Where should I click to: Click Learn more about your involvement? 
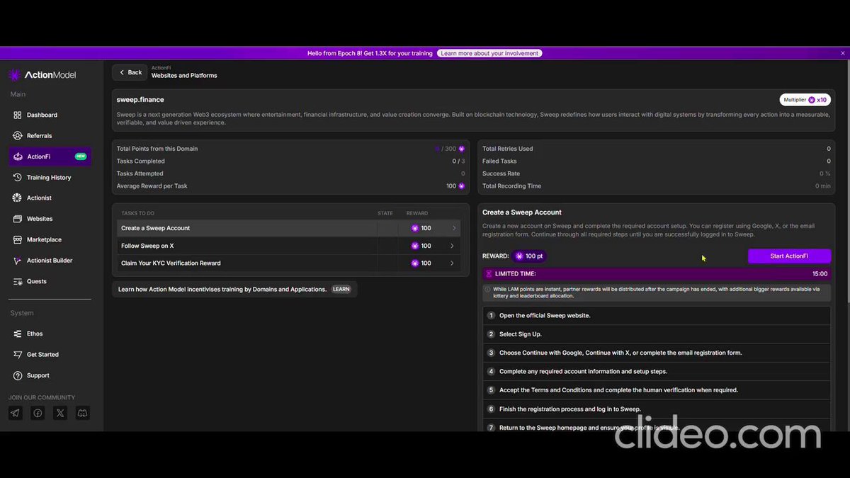pyautogui.click(x=489, y=53)
